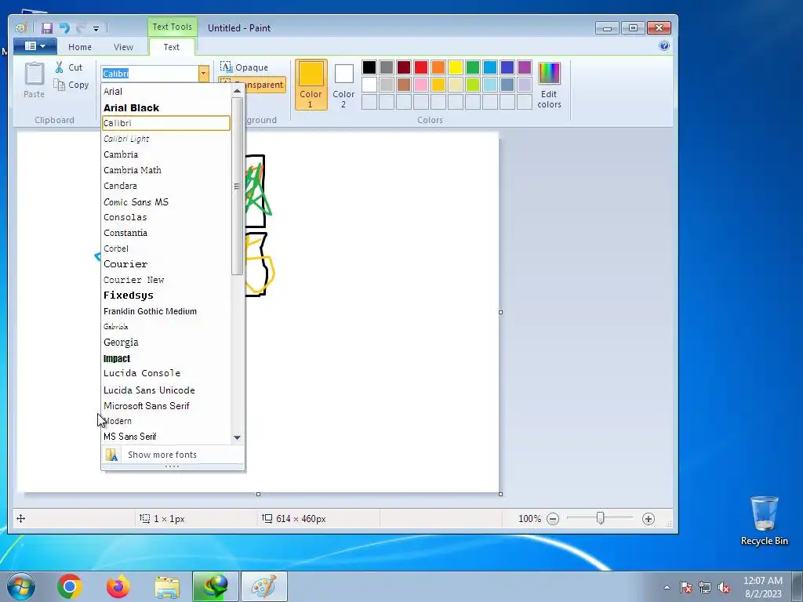This screenshot has width=803, height=602.
Task: Pick the green color swatch
Action: coord(473,67)
